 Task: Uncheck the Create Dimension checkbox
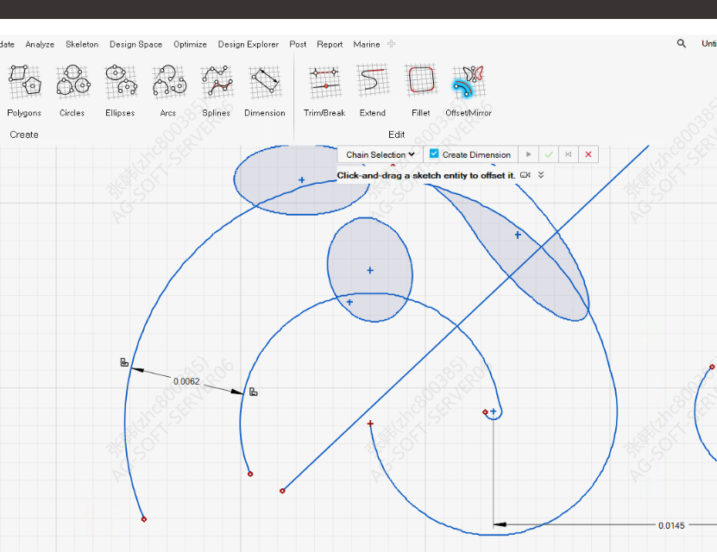tap(434, 154)
